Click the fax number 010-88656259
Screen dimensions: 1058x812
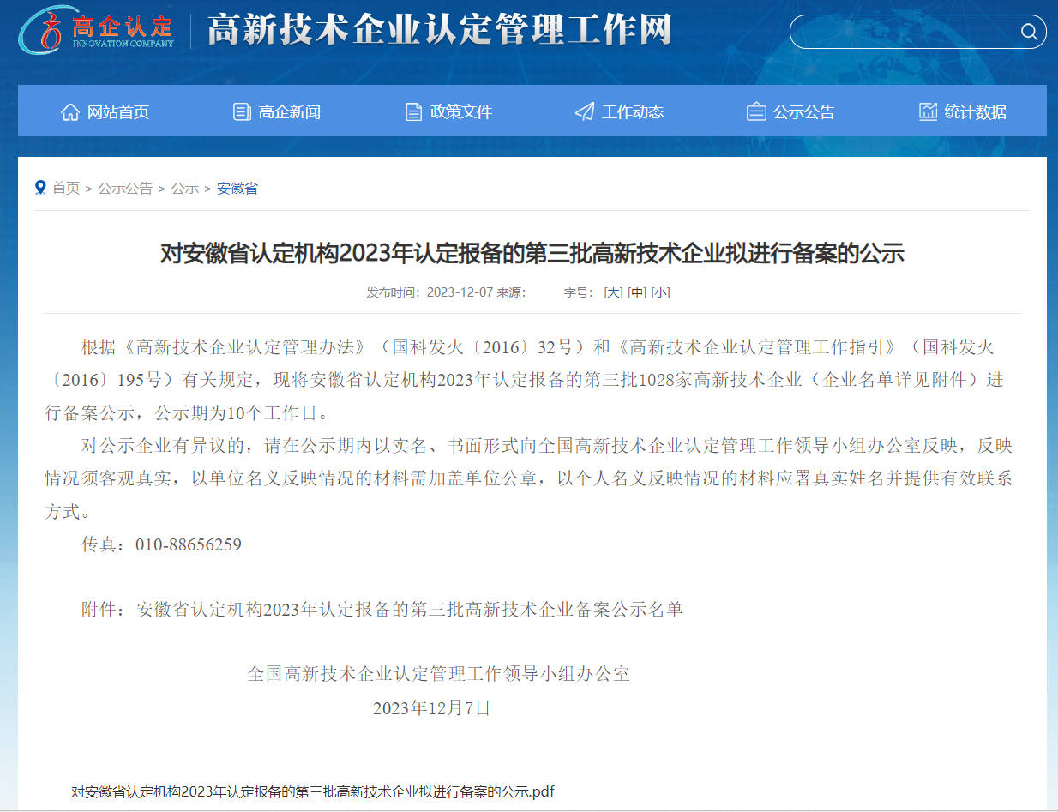click(189, 544)
